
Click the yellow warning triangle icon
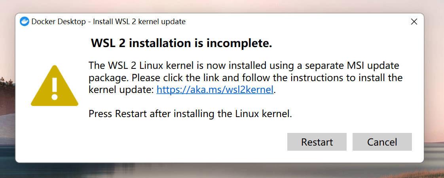pyautogui.click(x=54, y=87)
